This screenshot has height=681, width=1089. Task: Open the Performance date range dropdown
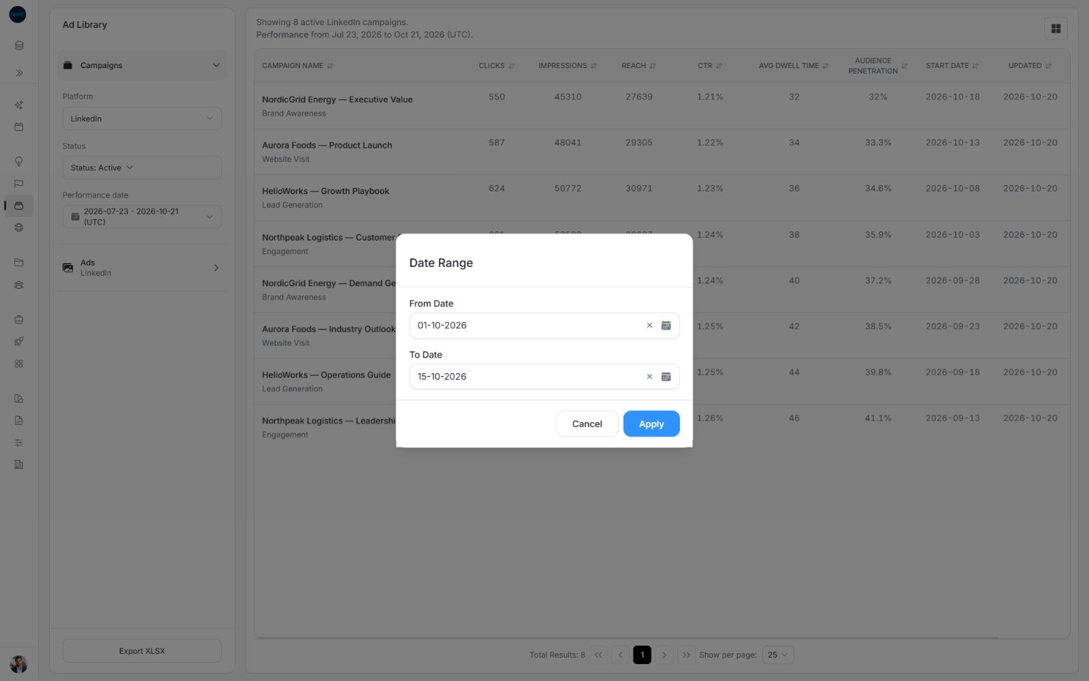[142, 217]
